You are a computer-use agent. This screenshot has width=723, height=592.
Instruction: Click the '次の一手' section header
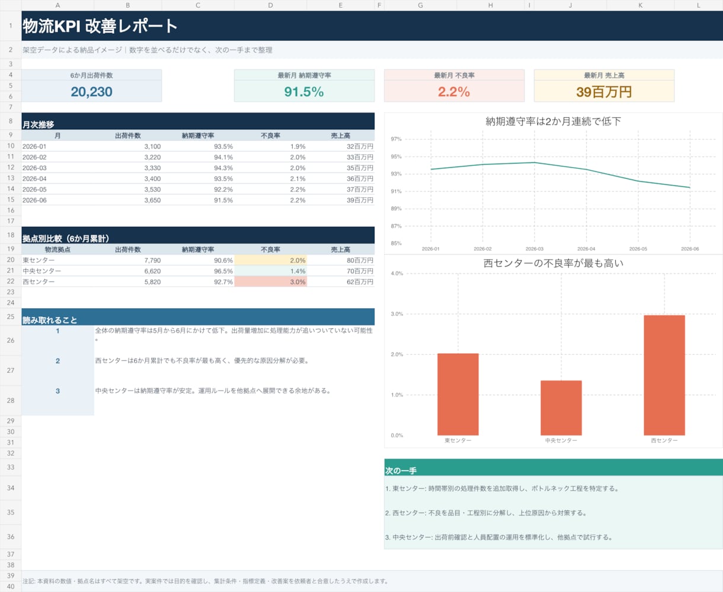point(554,468)
